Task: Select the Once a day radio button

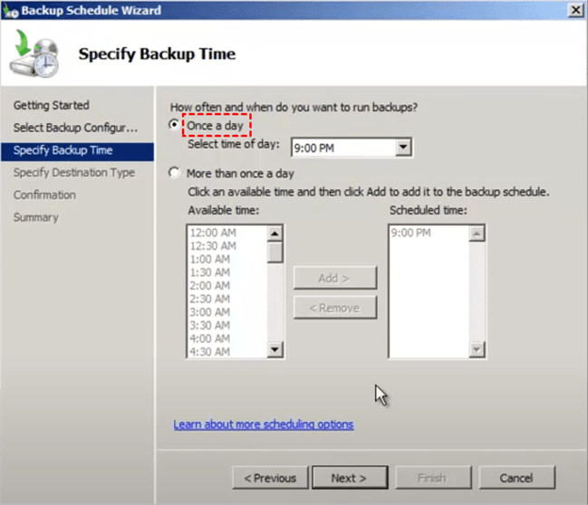Action: tap(174, 125)
